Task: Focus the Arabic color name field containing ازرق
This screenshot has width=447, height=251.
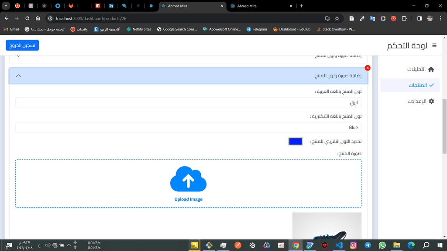Action: (189, 103)
